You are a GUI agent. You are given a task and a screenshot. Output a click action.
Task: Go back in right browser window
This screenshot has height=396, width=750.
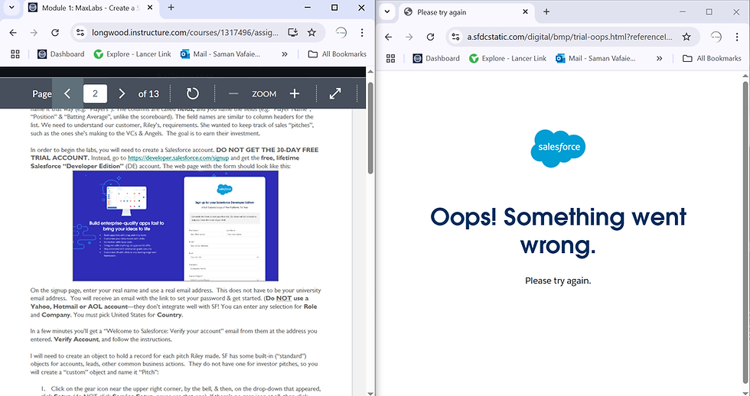click(389, 37)
